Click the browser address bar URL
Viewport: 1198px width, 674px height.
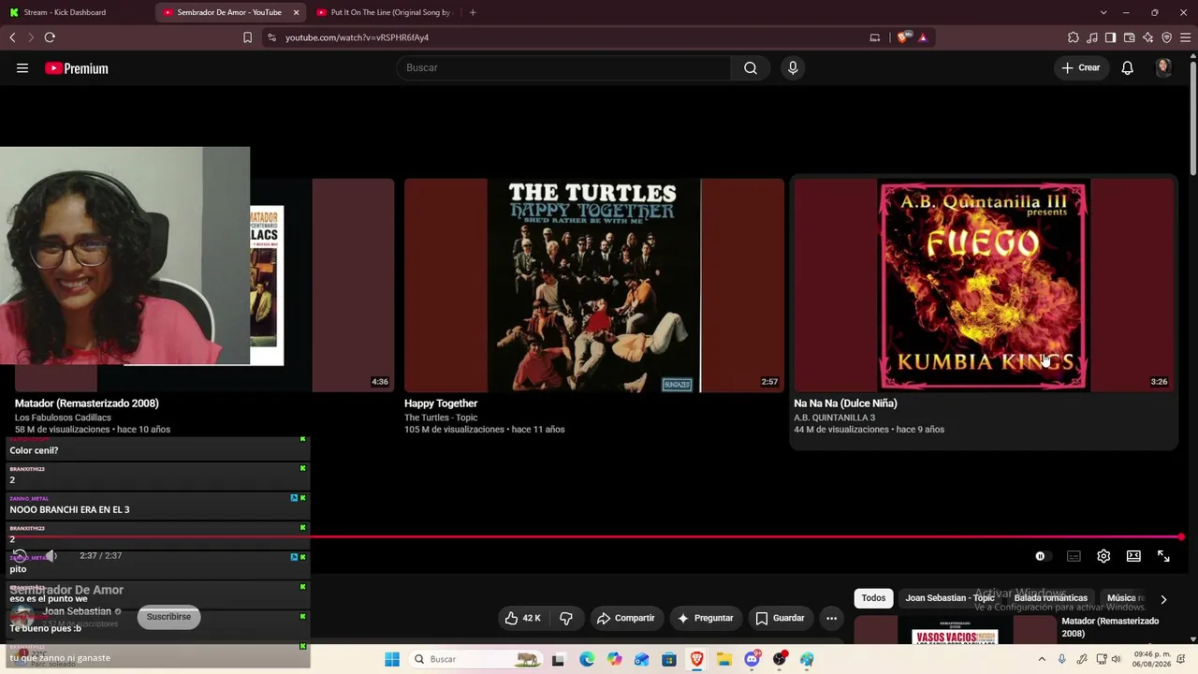click(x=357, y=37)
